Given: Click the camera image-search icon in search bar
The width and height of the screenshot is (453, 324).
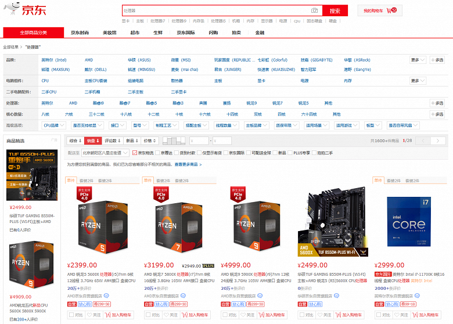Looking at the screenshot, I should (x=314, y=10).
